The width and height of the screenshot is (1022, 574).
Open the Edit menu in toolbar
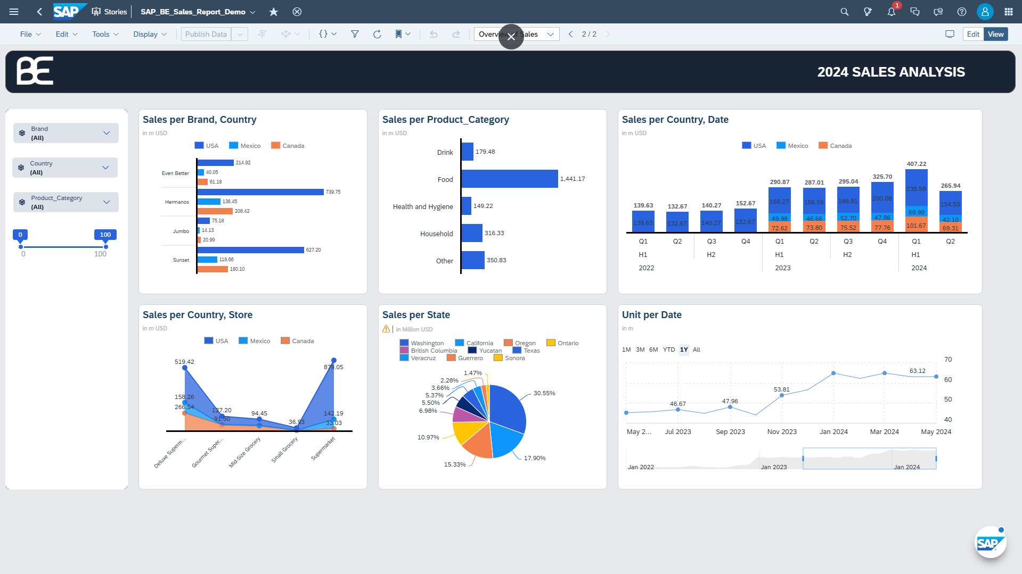pos(67,34)
